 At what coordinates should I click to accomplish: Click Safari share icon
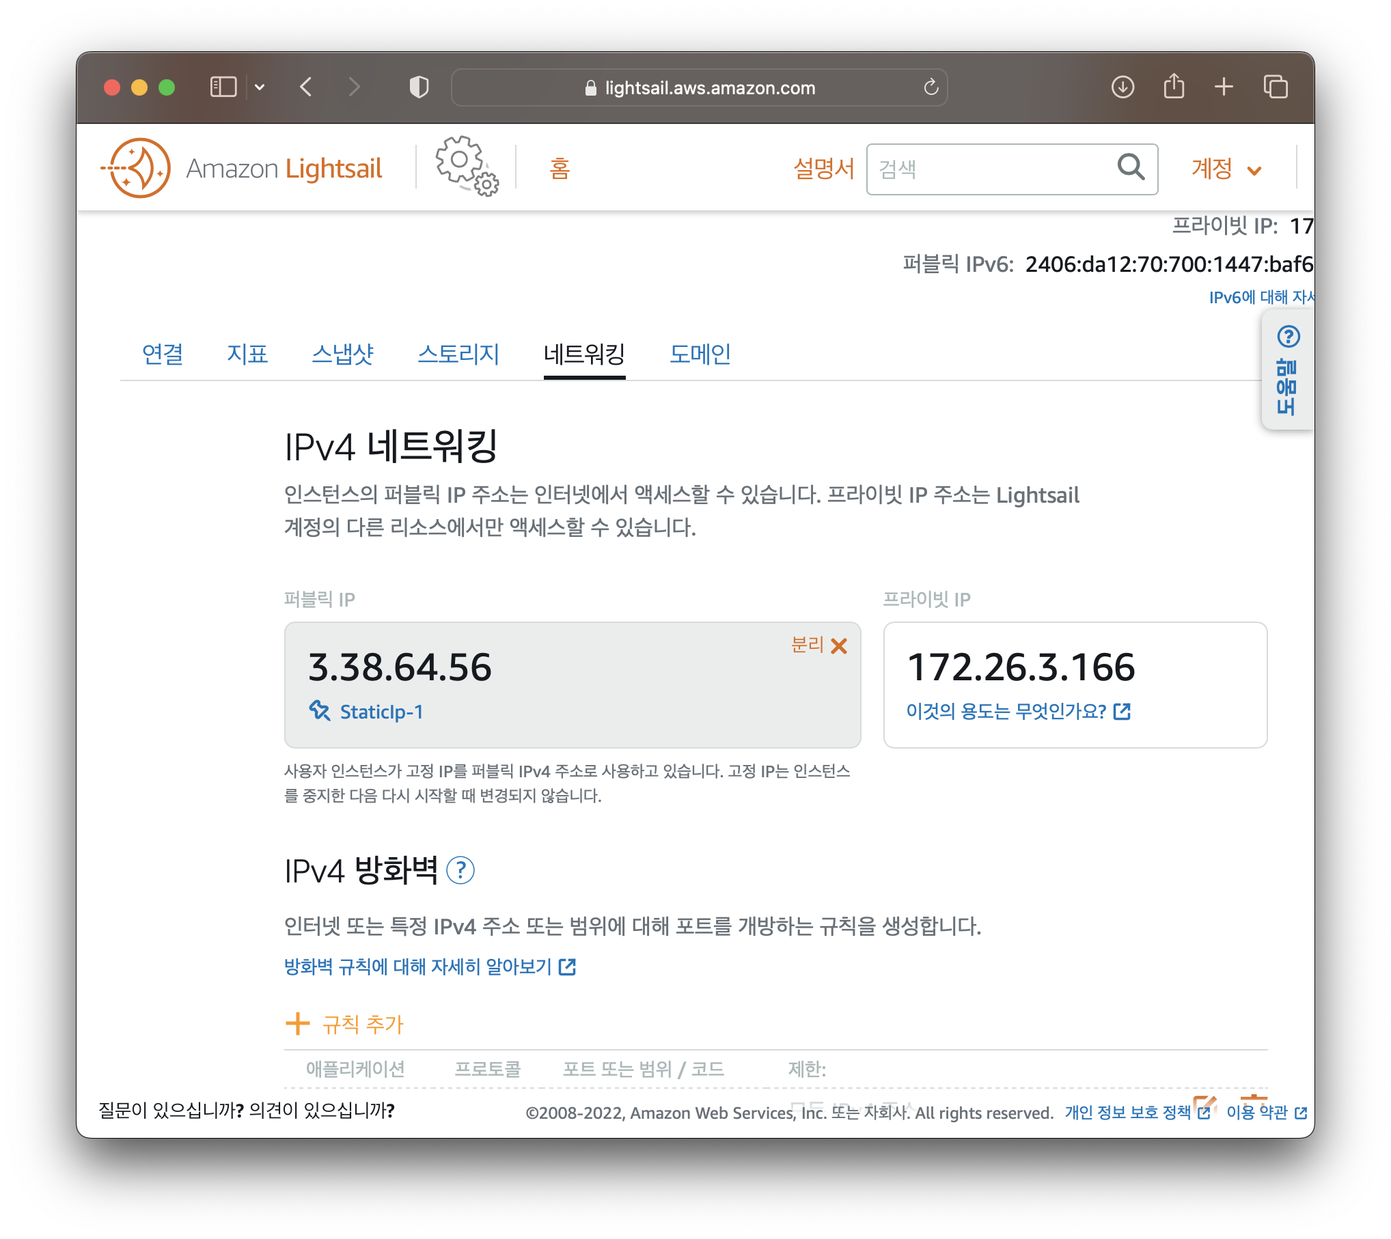coord(1174,87)
